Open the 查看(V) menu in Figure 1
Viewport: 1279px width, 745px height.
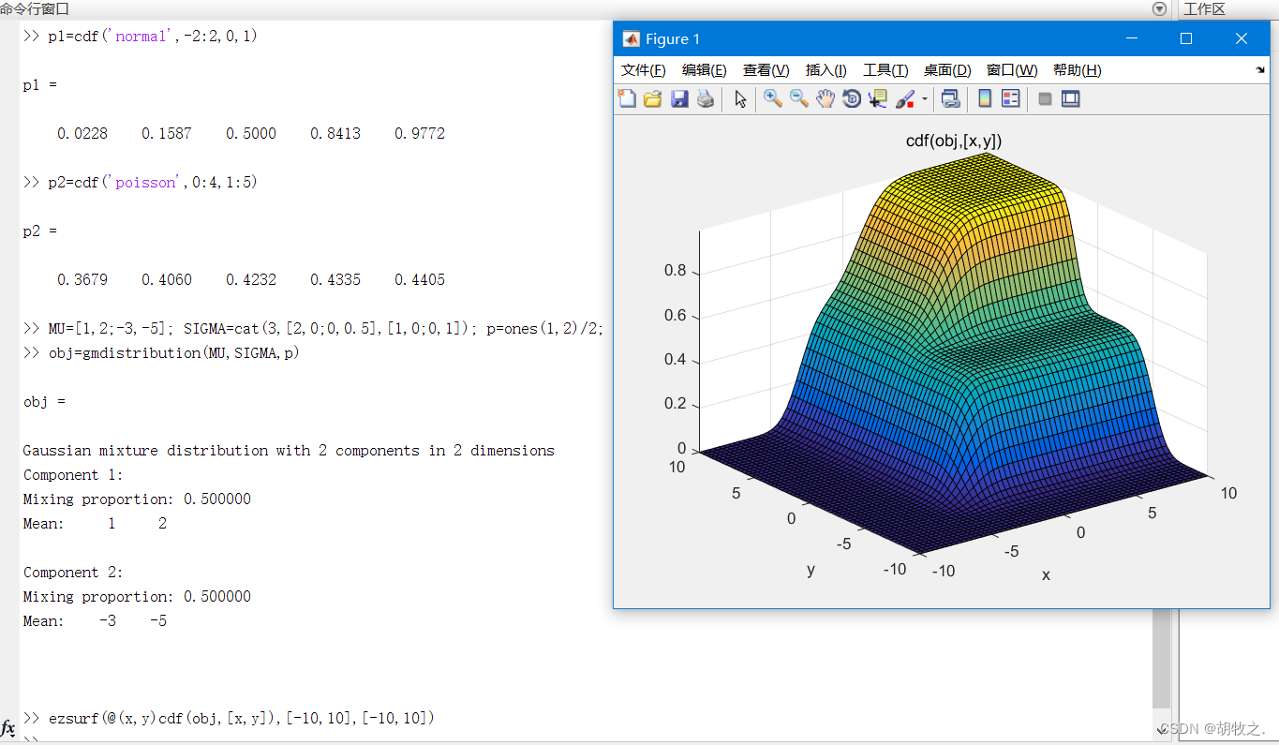(x=766, y=70)
